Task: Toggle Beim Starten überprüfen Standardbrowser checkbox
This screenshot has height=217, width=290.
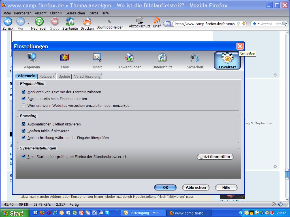Action: (24, 157)
